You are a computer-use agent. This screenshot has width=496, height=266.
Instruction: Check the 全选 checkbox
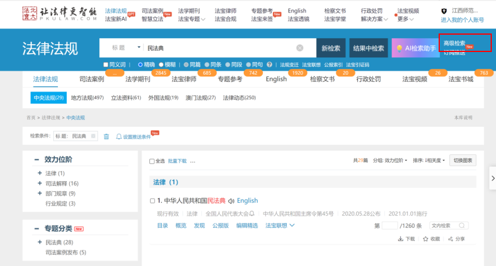[x=152, y=161]
